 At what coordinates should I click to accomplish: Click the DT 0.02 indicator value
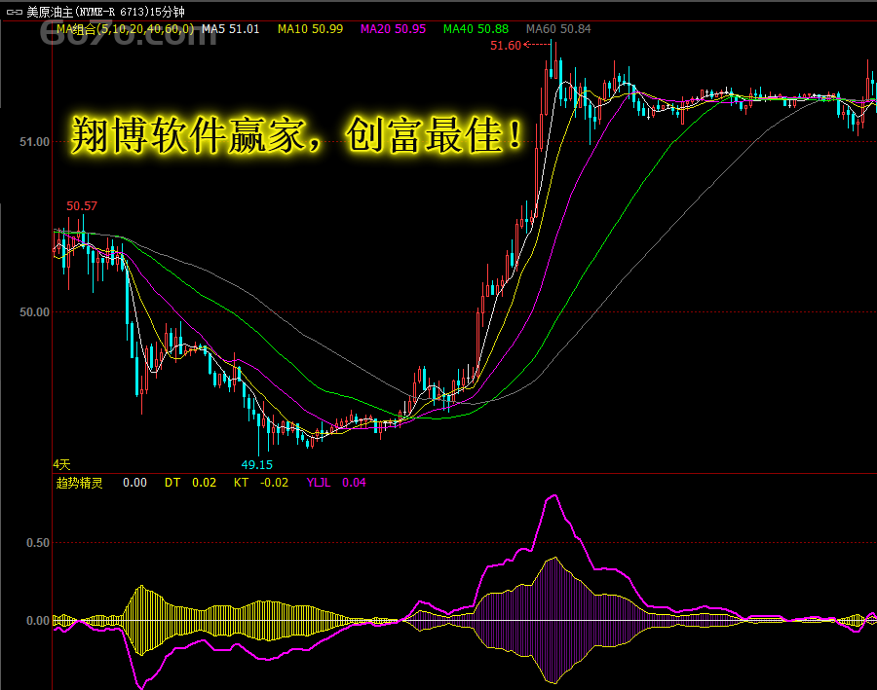[190, 483]
